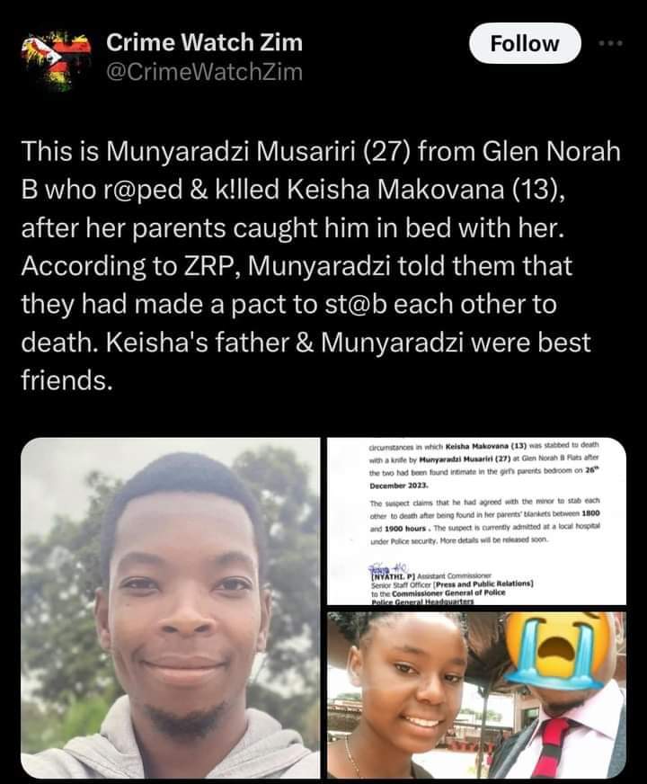Click the crying emoji sticker on photo

click(560, 651)
